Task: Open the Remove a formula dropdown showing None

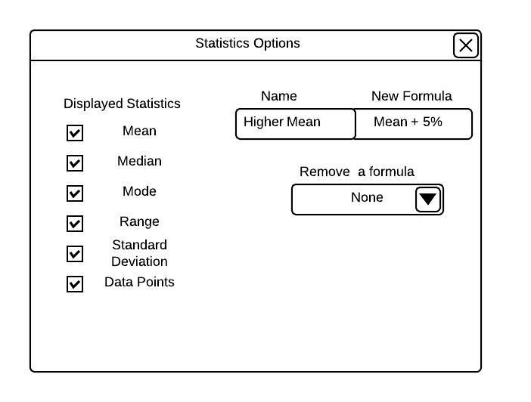Action: pyautogui.click(x=367, y=199)
